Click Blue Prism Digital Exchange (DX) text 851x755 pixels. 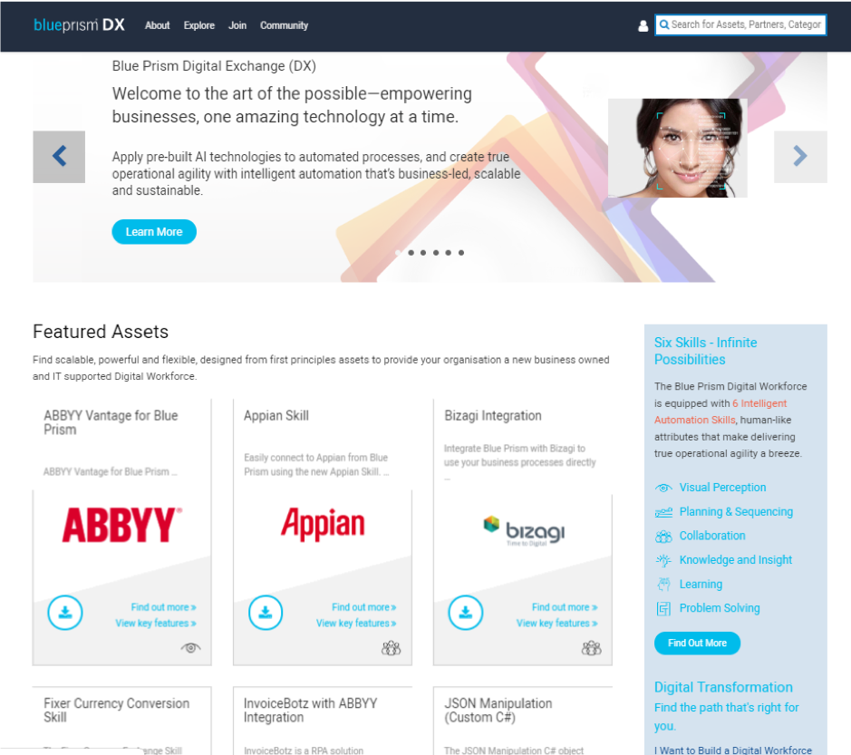(x=214, y=66)
